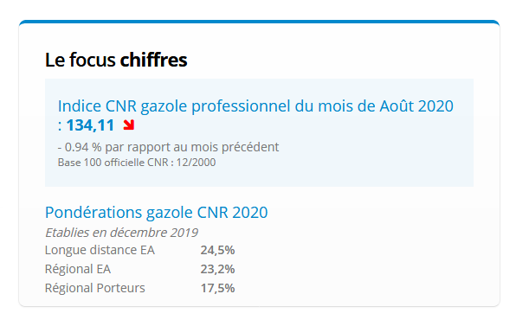Click the Août 2020 text in title
This screenshot has width=516, height=326.
tap(416, 106)
